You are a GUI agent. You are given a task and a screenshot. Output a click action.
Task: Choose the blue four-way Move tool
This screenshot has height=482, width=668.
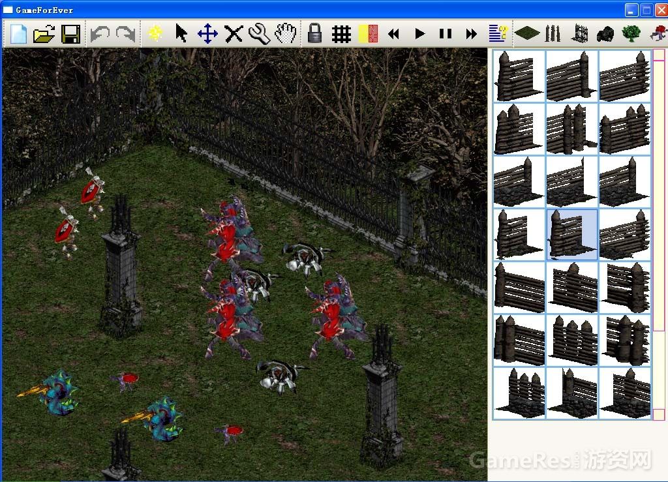coord(207,33)
